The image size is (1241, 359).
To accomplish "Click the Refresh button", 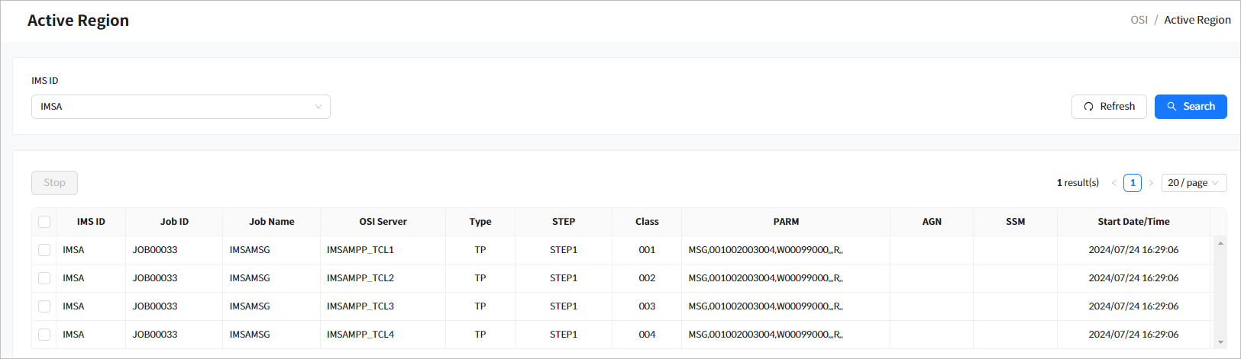I will tap(1108, 107).
